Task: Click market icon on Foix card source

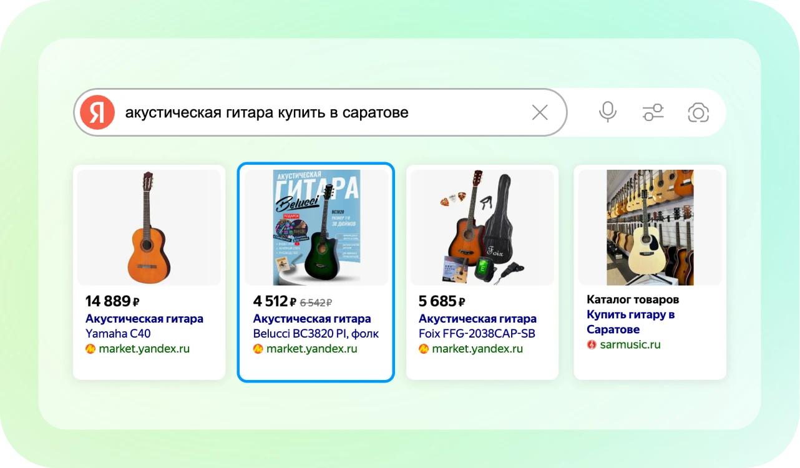Action: click(x=424, y=349)
